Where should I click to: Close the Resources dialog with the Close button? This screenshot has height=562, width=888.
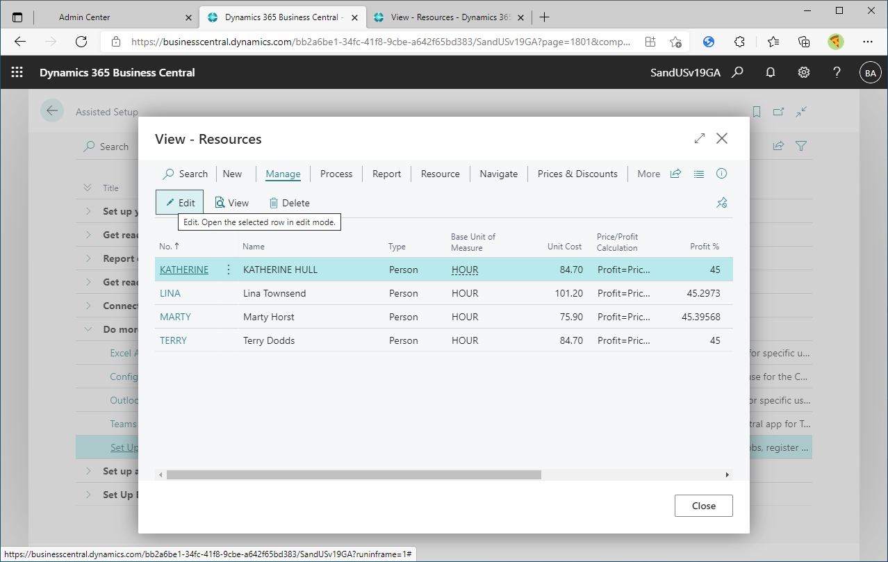[703, 506]
